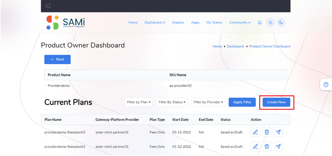Open Filter by Provider dropdown
The height and width of the screenshot is (156, 332).
pos(208,102)
